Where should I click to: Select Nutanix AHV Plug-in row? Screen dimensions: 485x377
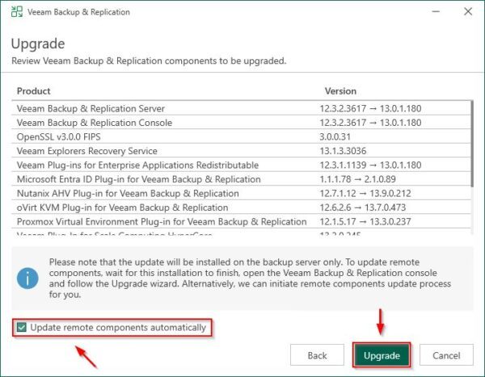pyautogui.click(x=241, y=194)
